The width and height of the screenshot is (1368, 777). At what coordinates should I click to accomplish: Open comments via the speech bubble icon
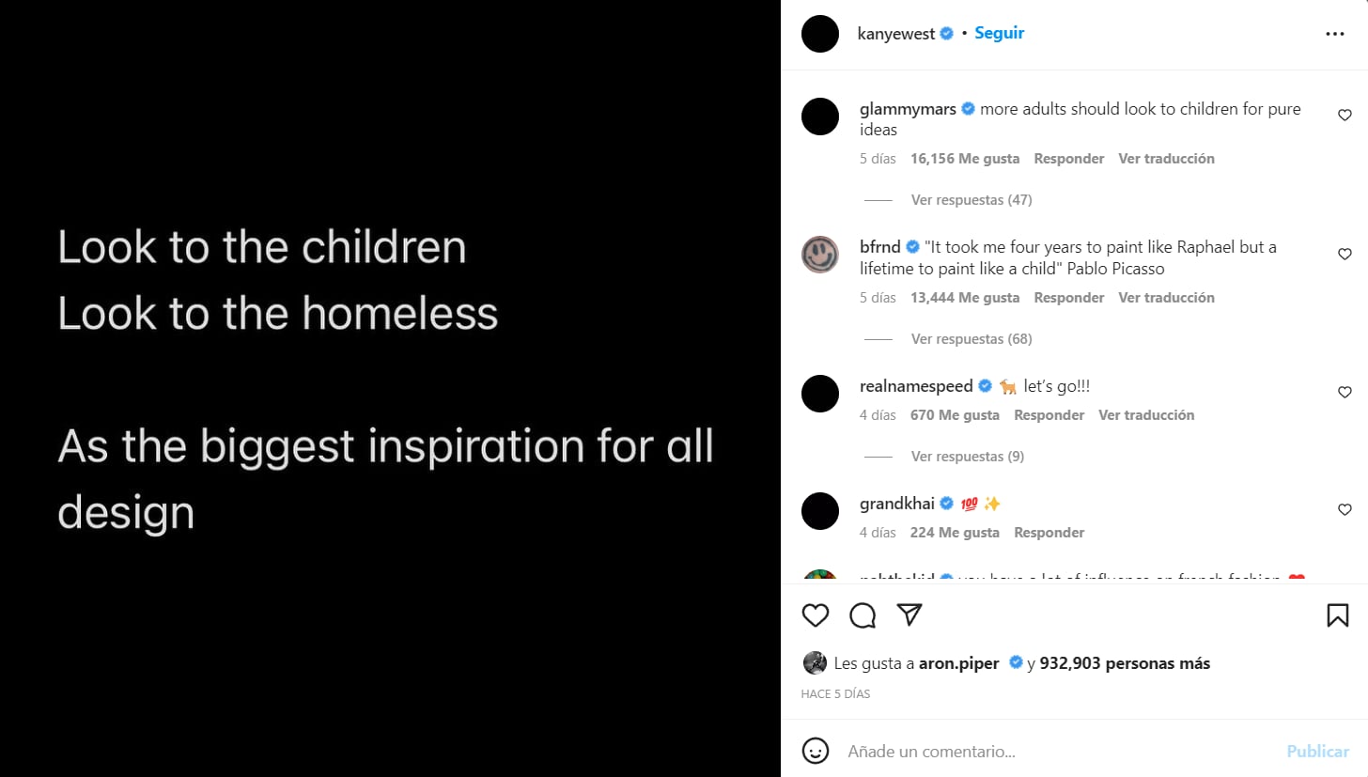[x=862, y=614]
